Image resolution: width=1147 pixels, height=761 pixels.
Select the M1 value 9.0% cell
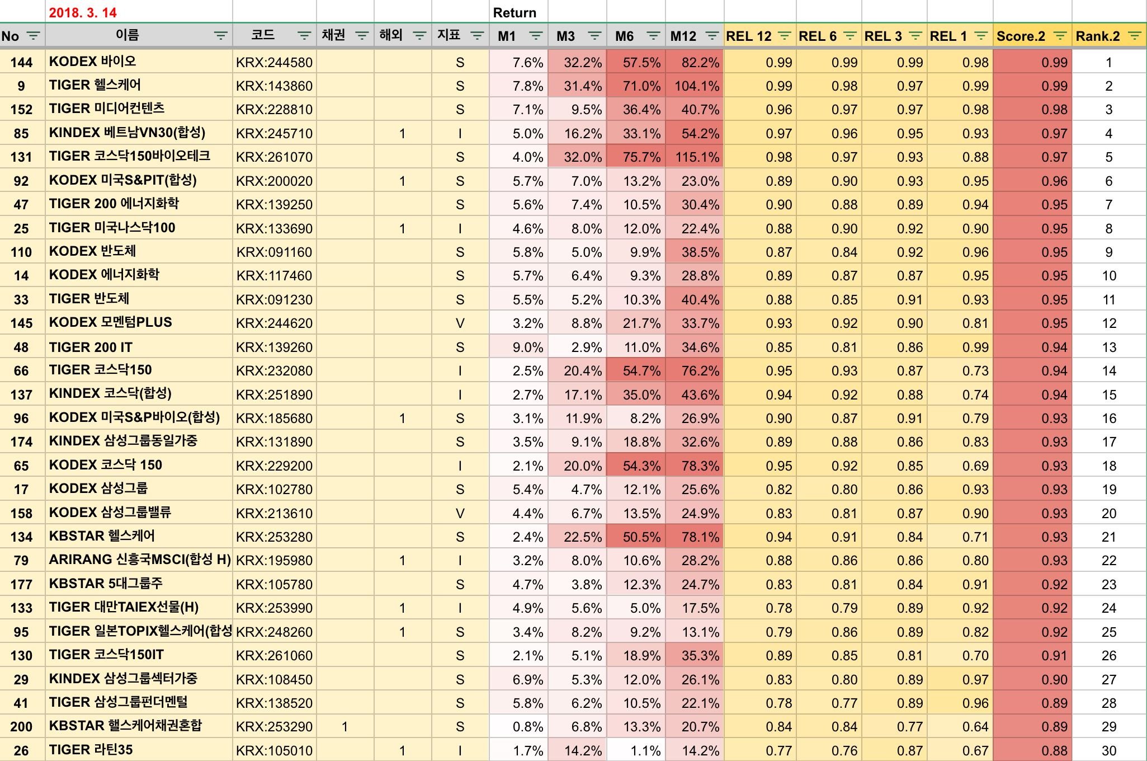point(518,347)
